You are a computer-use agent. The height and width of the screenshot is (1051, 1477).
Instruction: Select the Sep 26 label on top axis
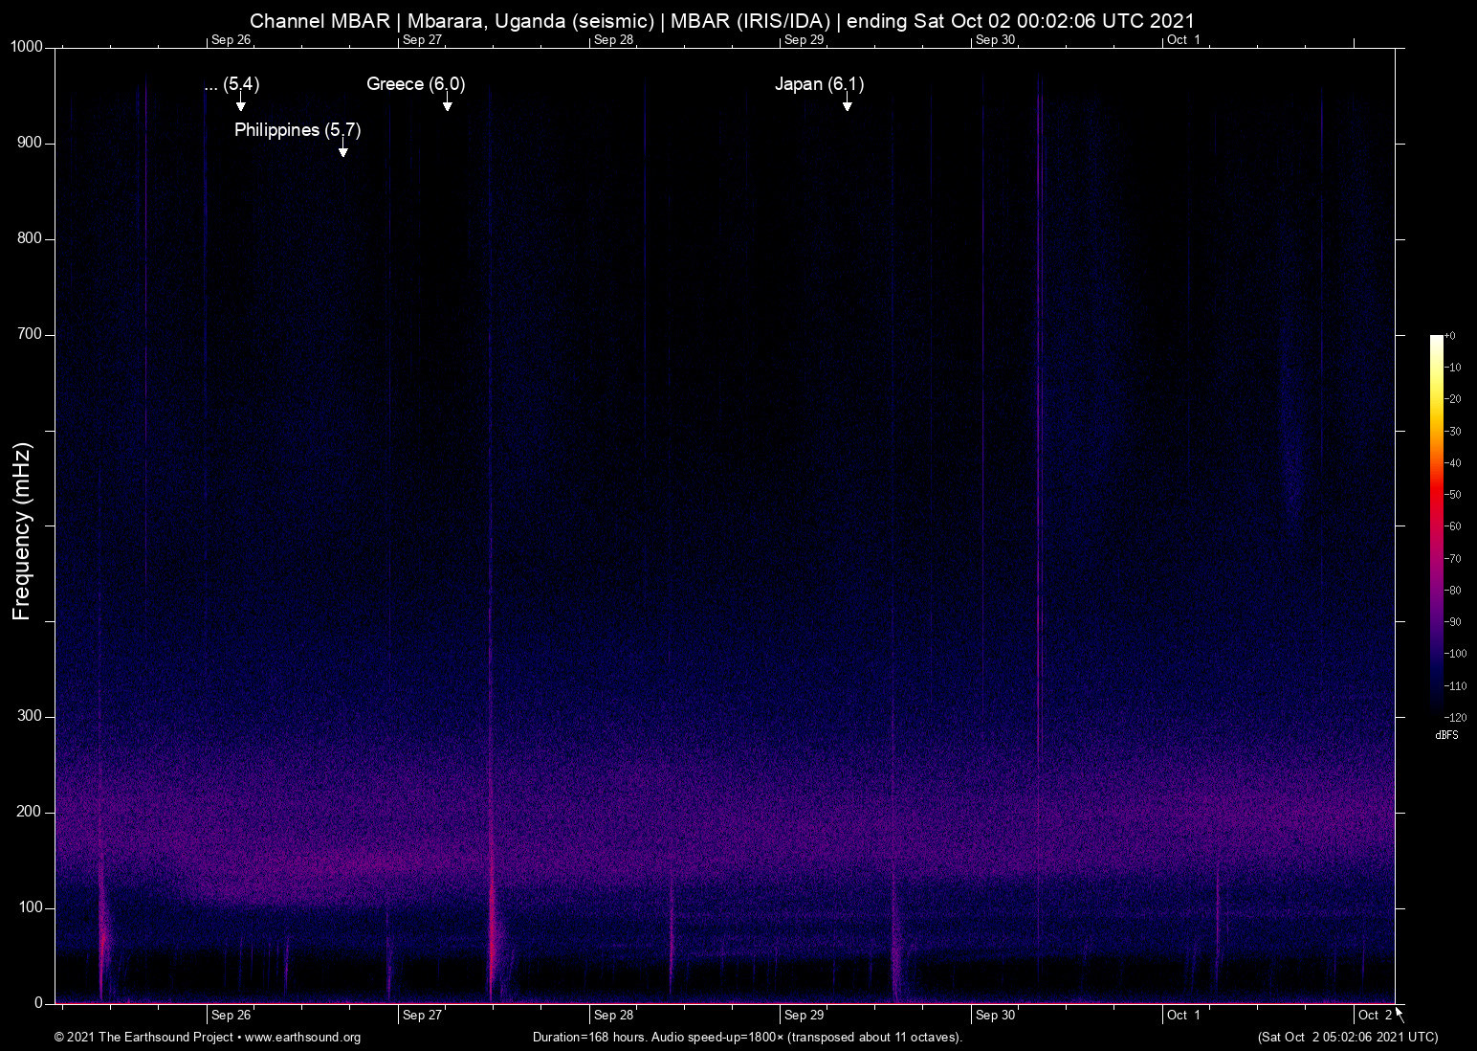tap(230, 40)
